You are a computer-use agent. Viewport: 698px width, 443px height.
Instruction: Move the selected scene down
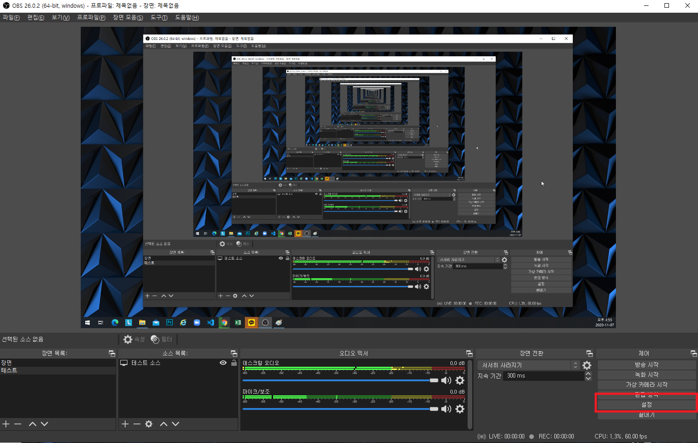tap(44, 424)
